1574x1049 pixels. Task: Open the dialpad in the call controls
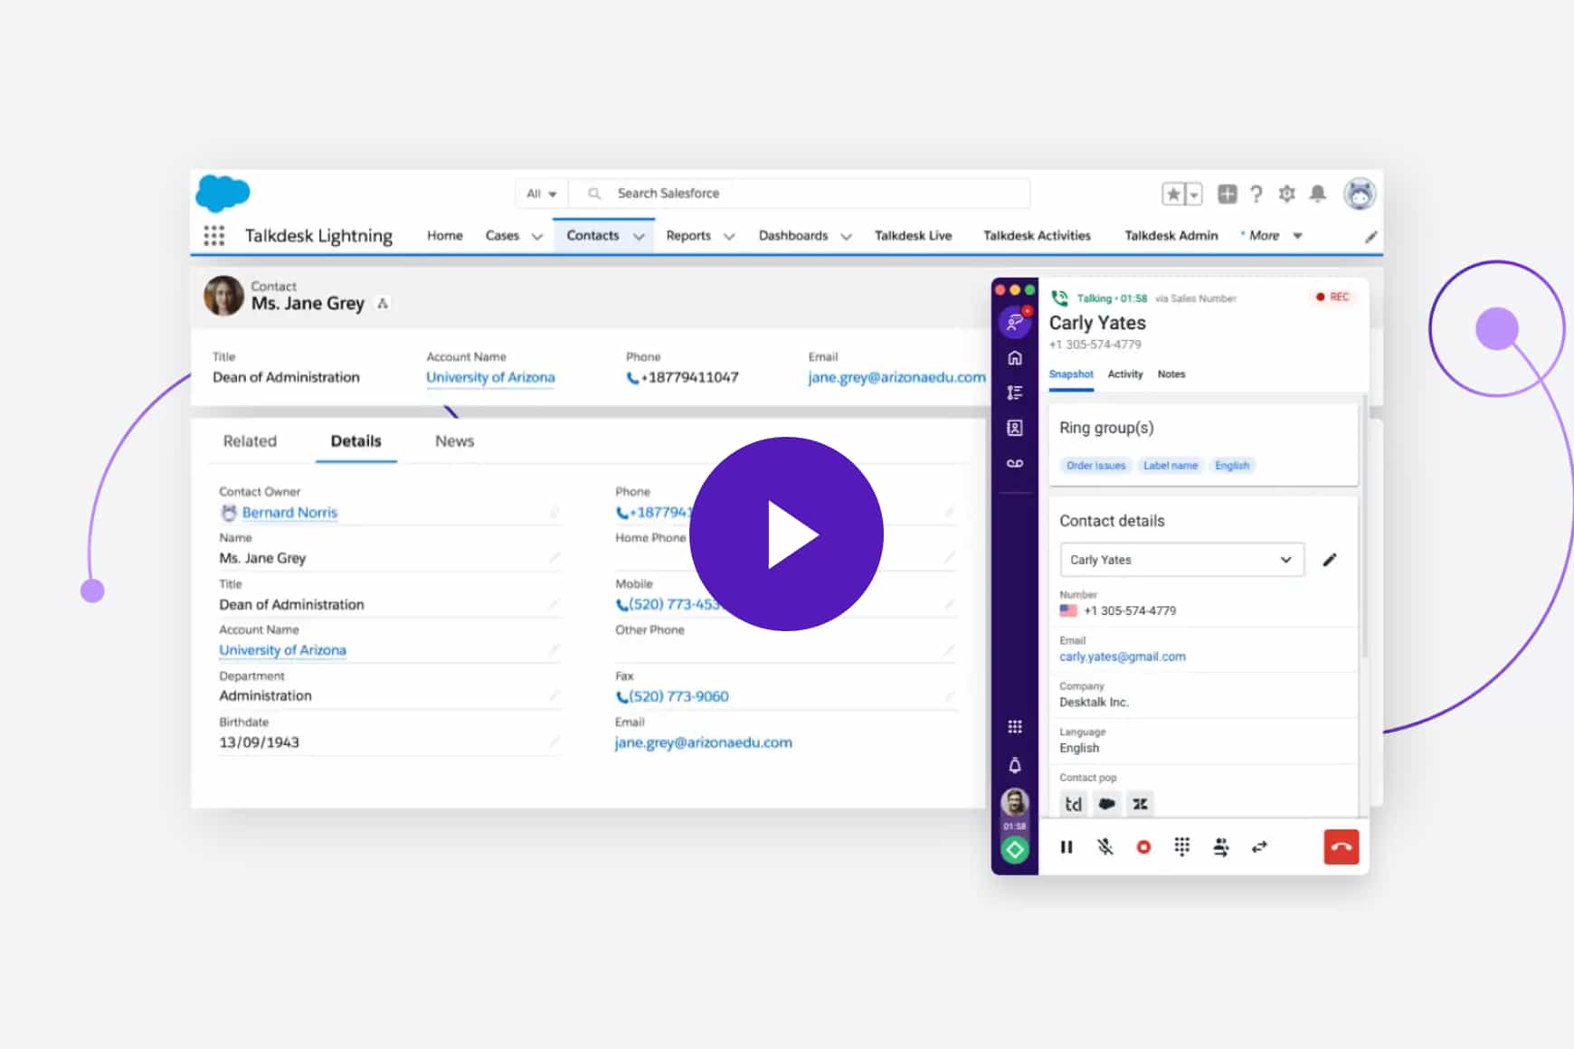(1181, 847)
